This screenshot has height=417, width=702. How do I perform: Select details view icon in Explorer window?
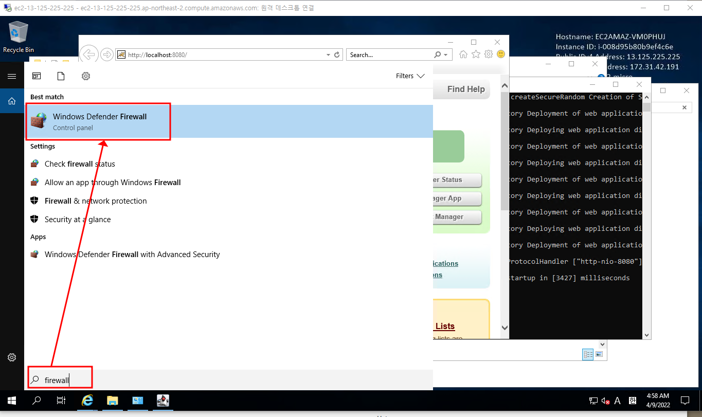[588, 354]
